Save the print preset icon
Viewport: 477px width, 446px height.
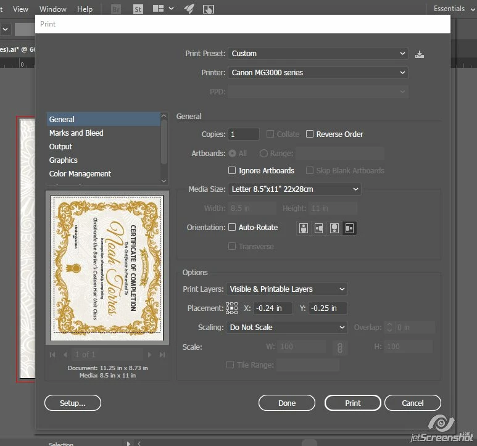[420, 54]
